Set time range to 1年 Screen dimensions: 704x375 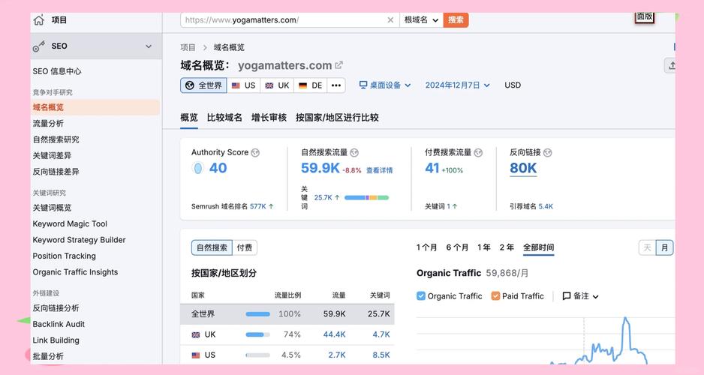pos(484,247)
